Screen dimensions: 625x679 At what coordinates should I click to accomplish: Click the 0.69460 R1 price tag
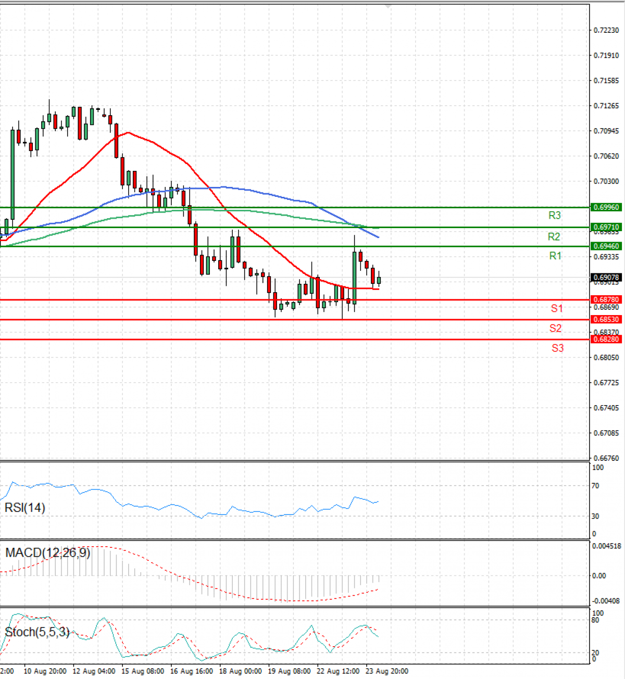606,246
